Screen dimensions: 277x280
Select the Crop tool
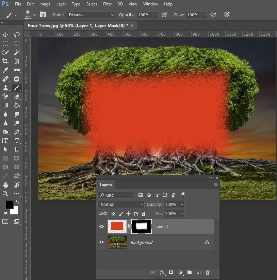click(x=5, y=61)
